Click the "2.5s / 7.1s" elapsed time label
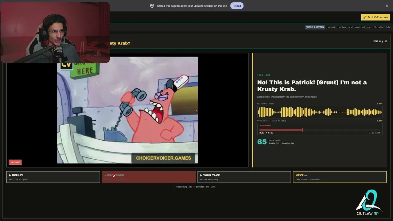This screenshot has width=393, height=221. tap(266, 133)
